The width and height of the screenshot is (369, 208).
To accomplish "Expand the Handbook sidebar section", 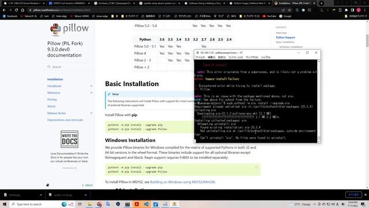I will [x=91, y=86].
